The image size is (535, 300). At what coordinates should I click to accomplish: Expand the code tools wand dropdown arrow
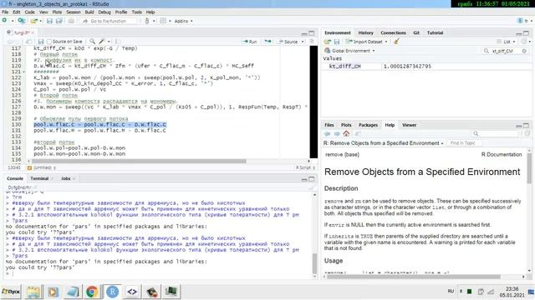click(109, 42)
